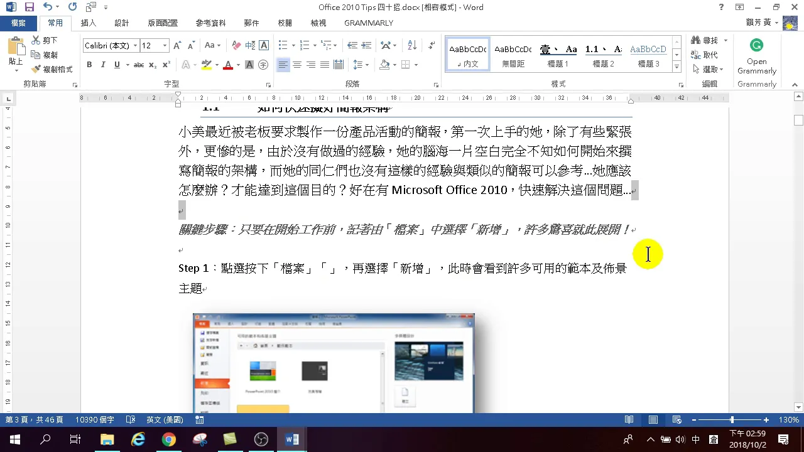Click vertical scrollbar thumb

[798, 120]
